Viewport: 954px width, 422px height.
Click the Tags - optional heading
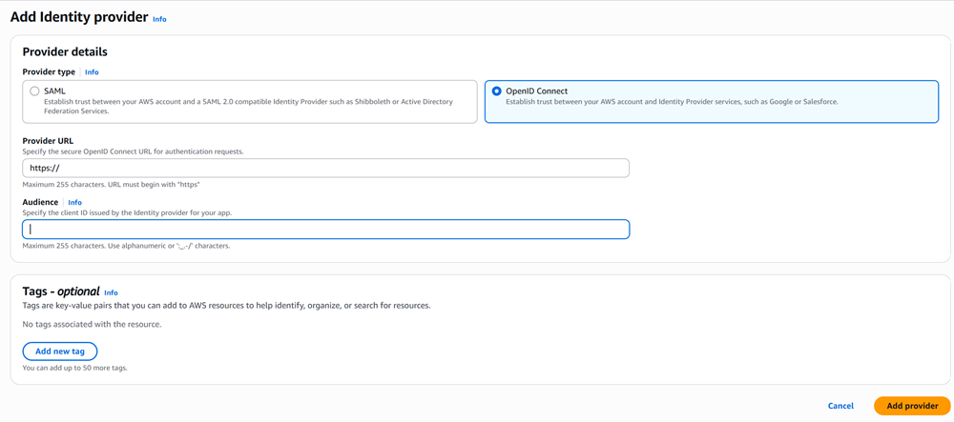61,291
